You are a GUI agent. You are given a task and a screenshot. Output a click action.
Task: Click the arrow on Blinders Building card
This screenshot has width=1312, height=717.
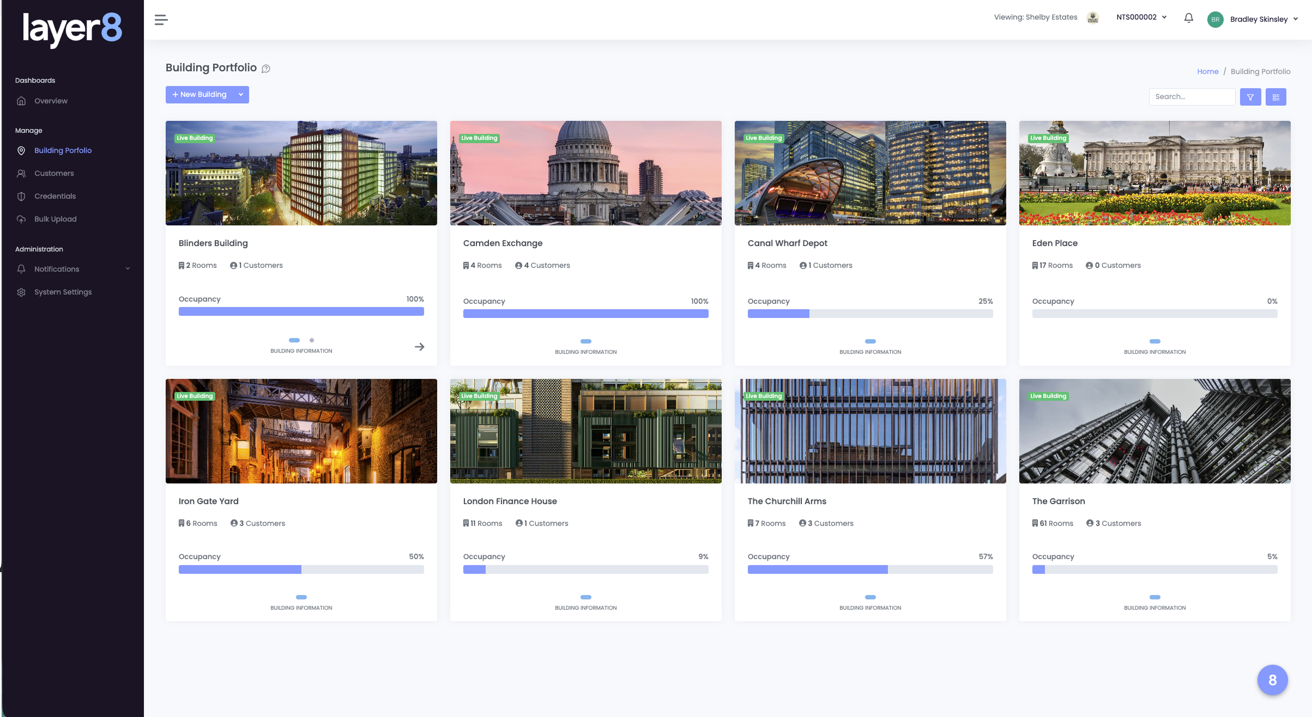click(419, 347)
